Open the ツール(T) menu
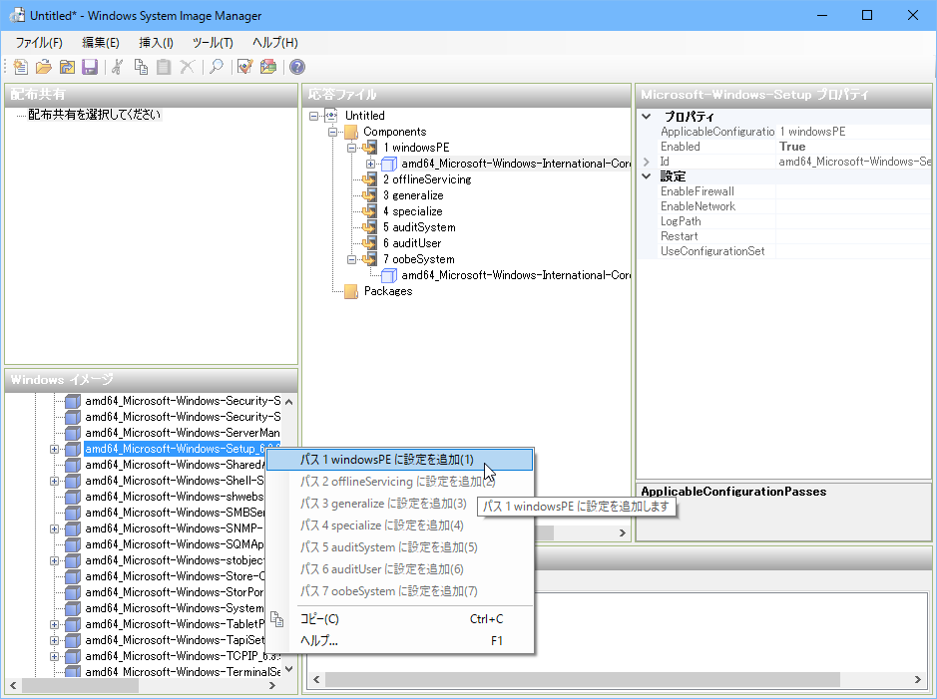Image resolution: width=937 pixels, height=699 pixels. coord(213,43)
